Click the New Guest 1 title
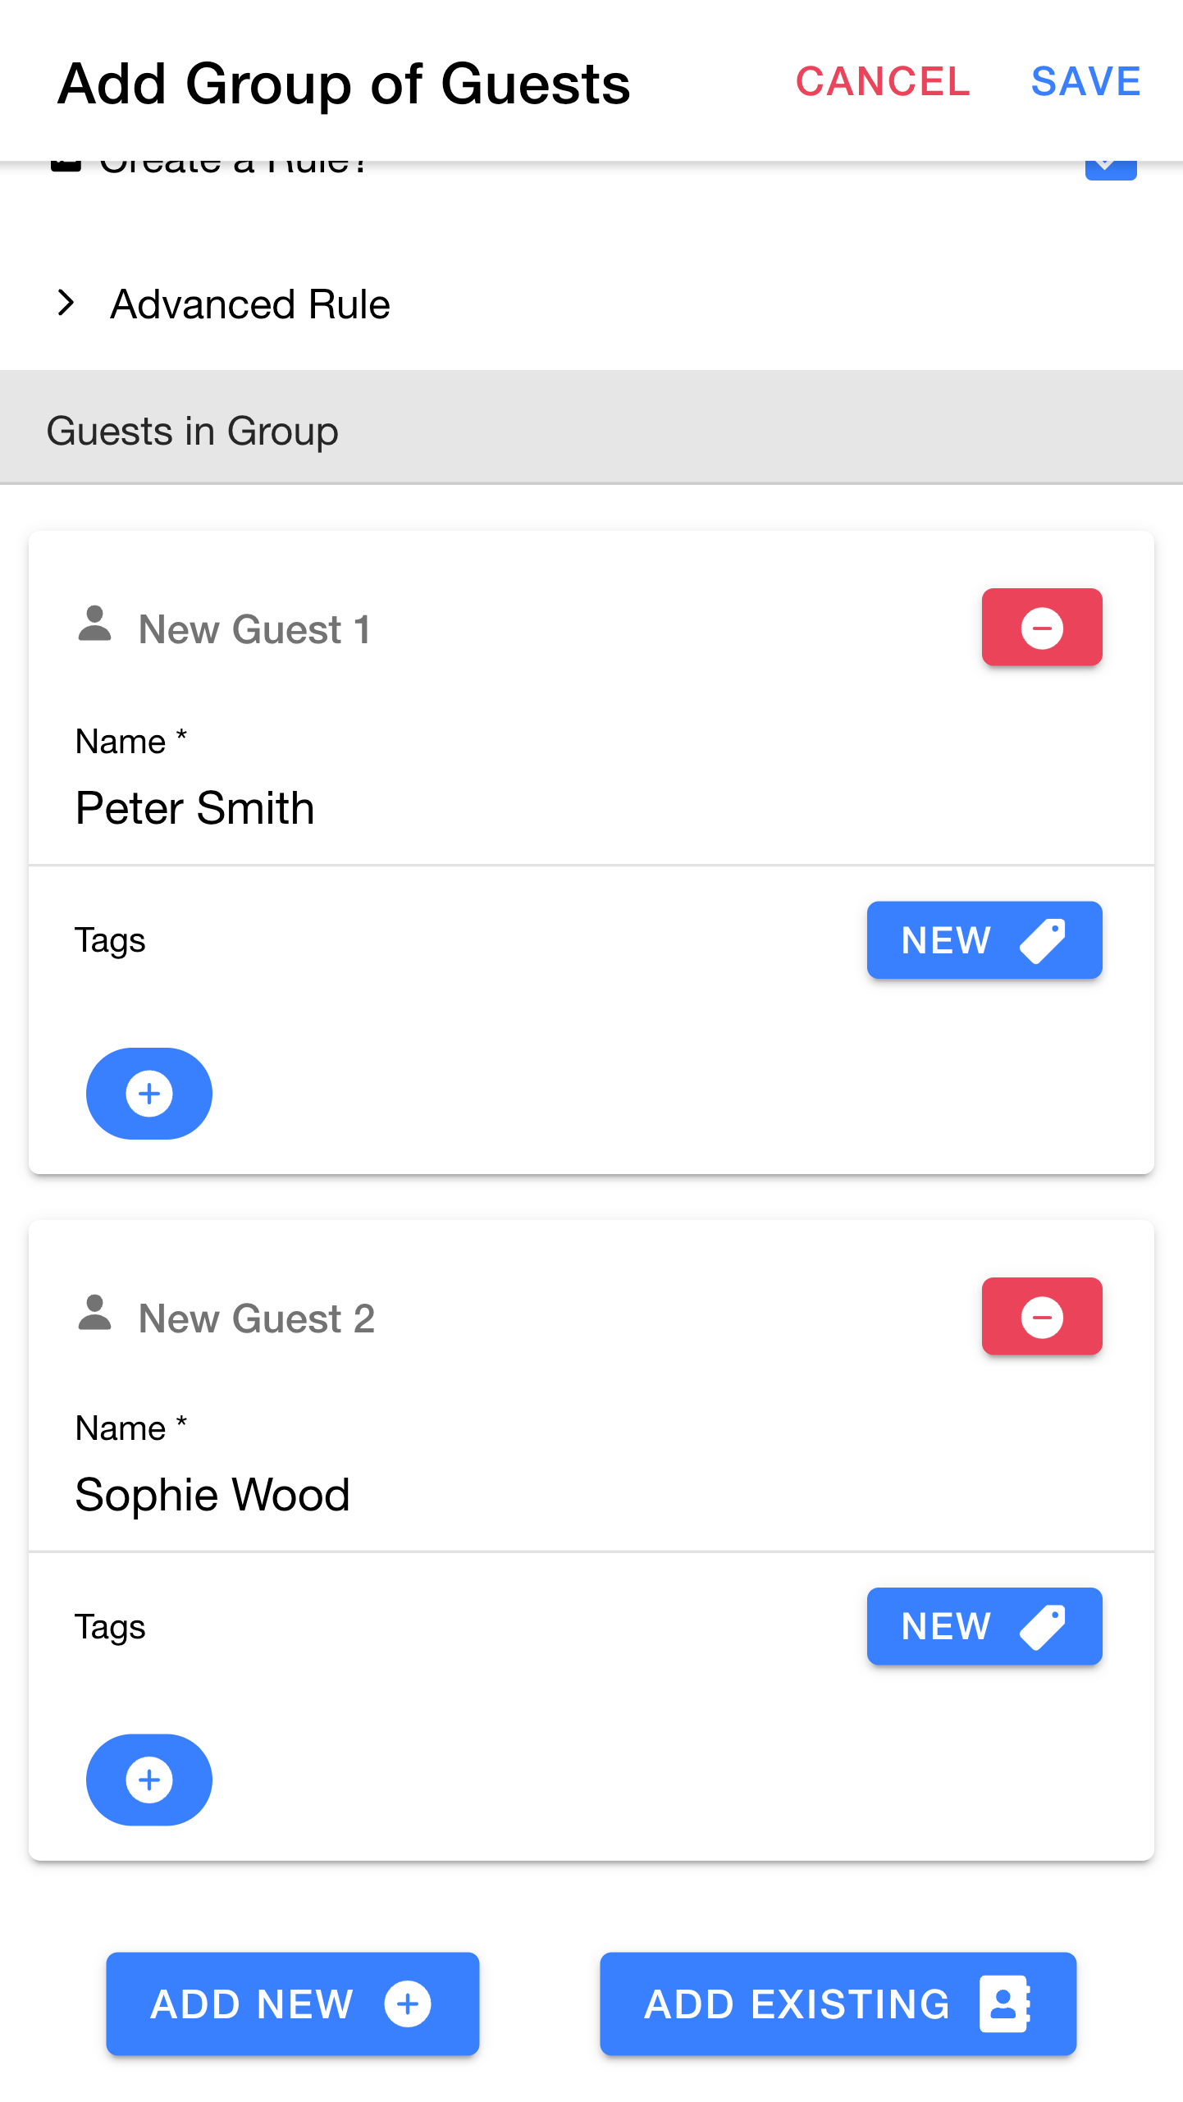Viewport: 1183px width, 2102px height. (254, 629)
